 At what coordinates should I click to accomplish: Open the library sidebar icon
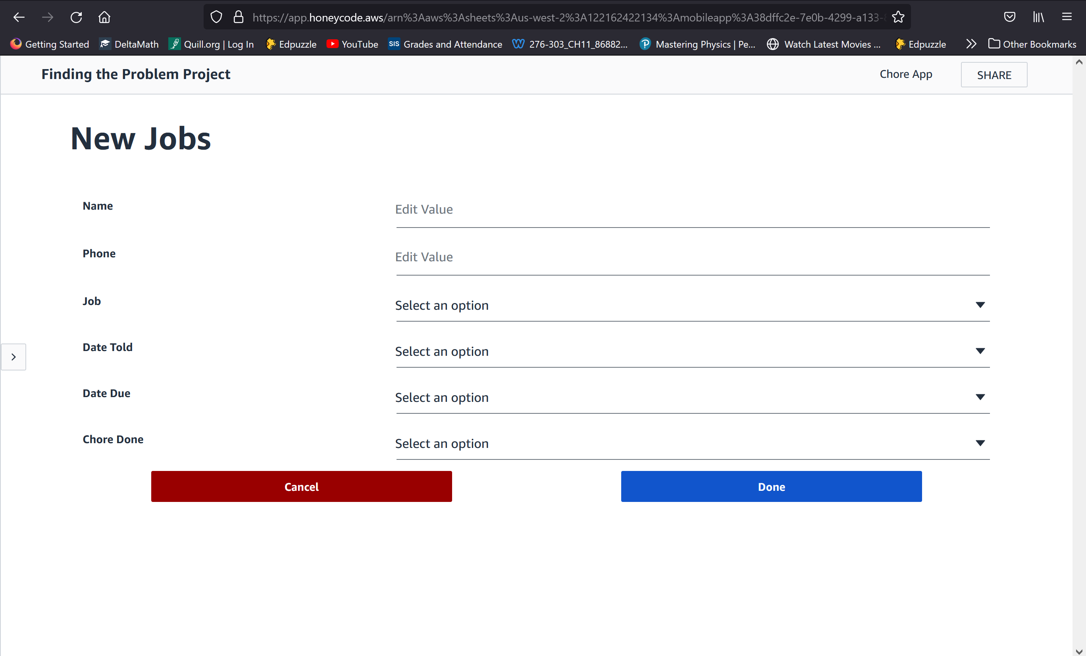pos(1038,17)
